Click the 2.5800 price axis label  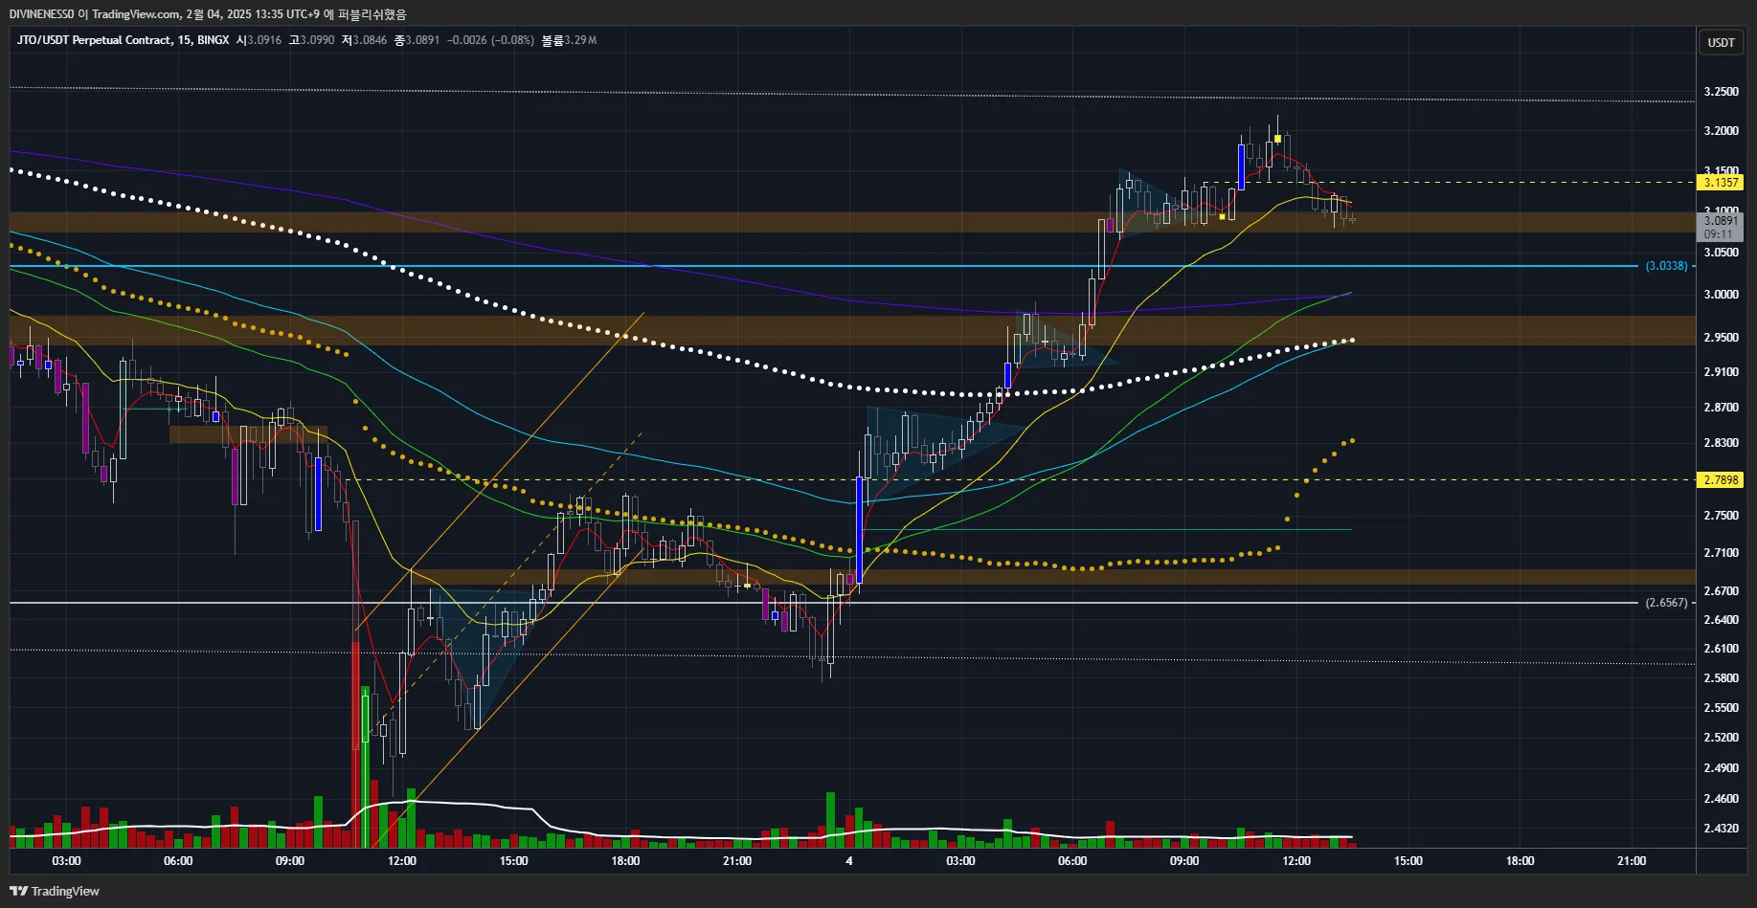click(1721, 678)
